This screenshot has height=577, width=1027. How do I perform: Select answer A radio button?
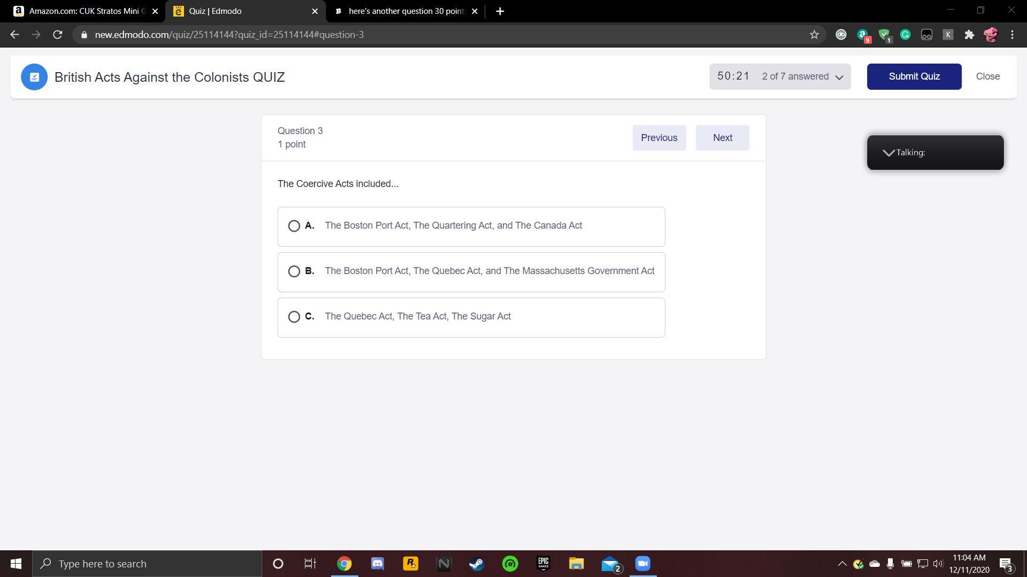294,226
